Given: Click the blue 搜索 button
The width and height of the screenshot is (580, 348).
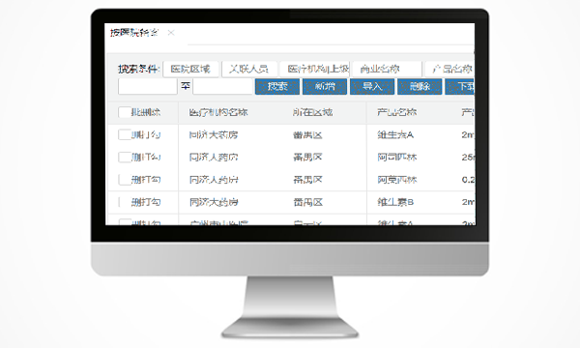Looking at the screenshot, I should (x=277, y=87).
